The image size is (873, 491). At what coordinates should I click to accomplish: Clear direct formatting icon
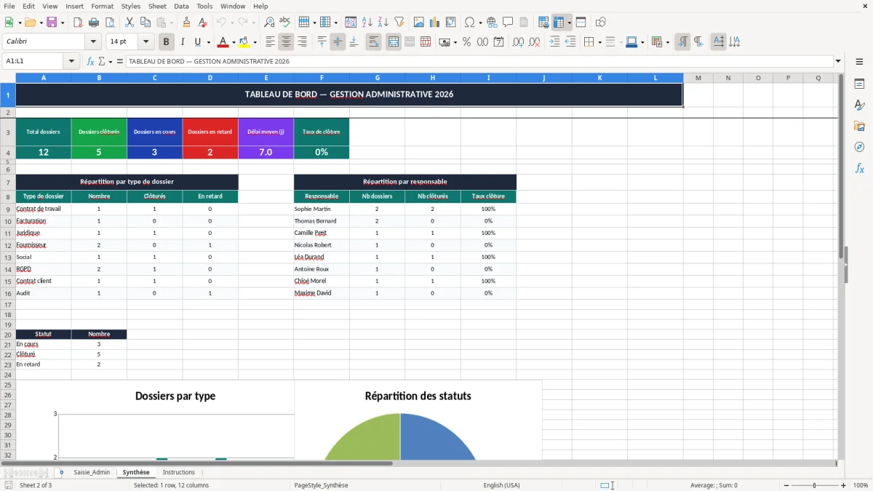coord(202,23)
